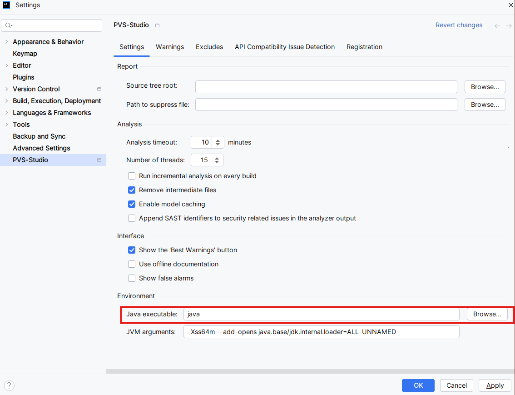Expand Appearance & Behavior tree node
Image resolution: width=515 pixels, height=395 pixels.
[x=6, y=42]
